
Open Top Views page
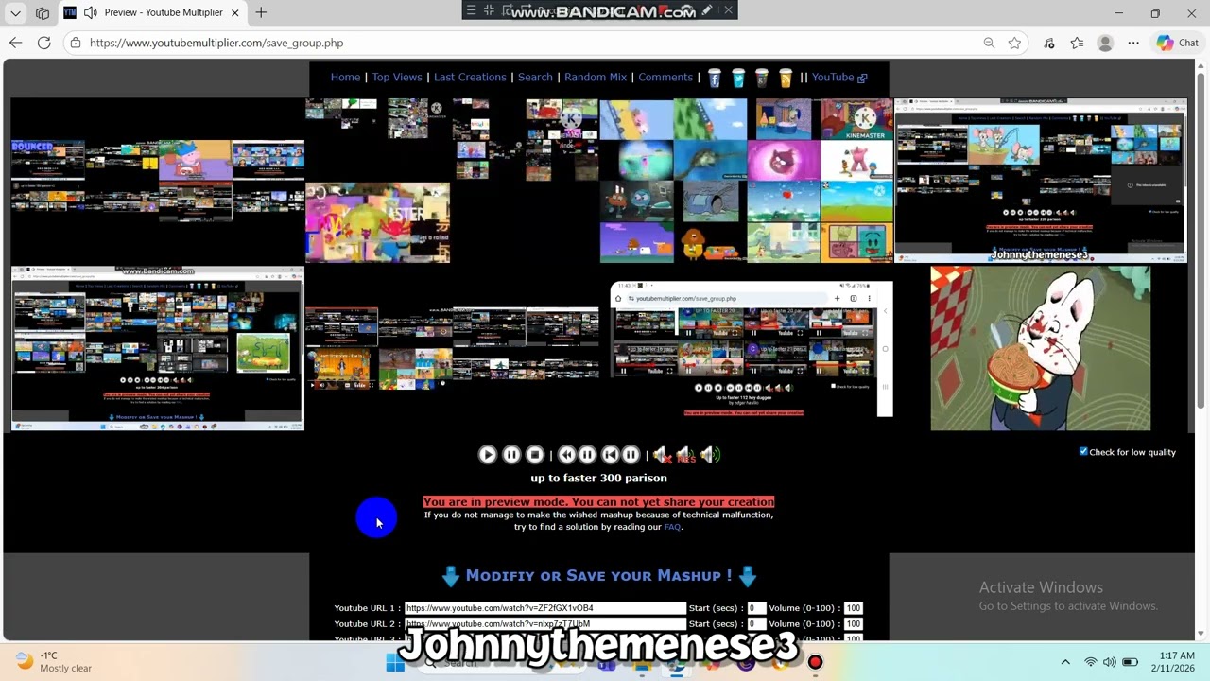point(397,78)
